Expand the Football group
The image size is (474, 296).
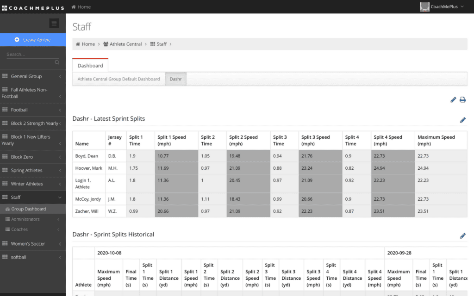tap(33, 110)
